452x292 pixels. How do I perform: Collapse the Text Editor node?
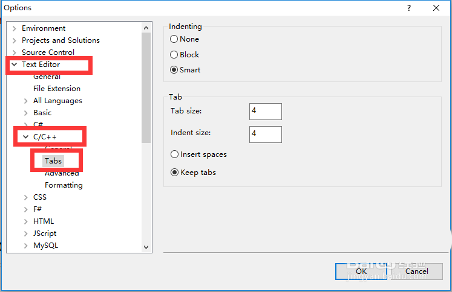[14, 65]
